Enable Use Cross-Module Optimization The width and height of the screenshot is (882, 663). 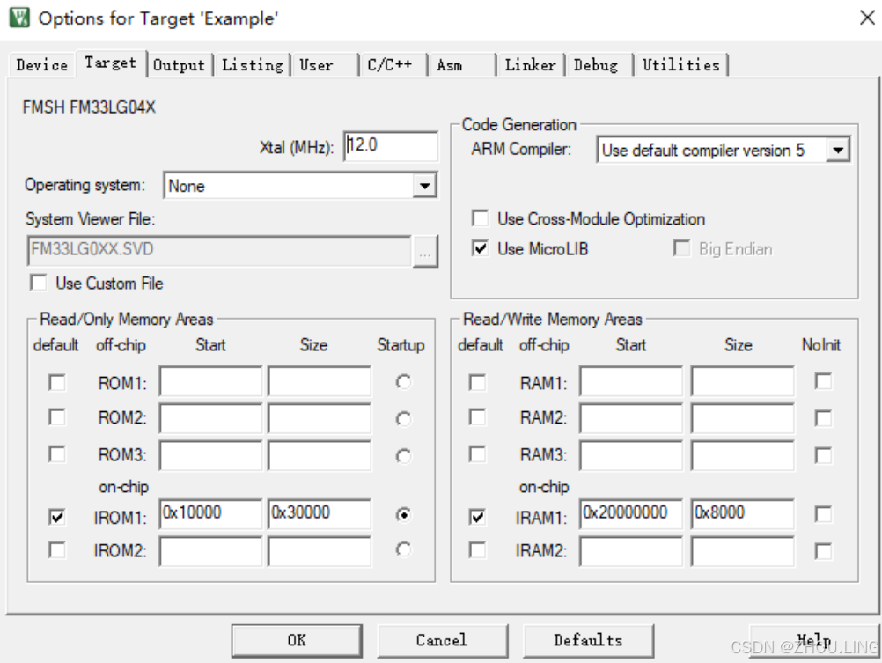[480, 218]
